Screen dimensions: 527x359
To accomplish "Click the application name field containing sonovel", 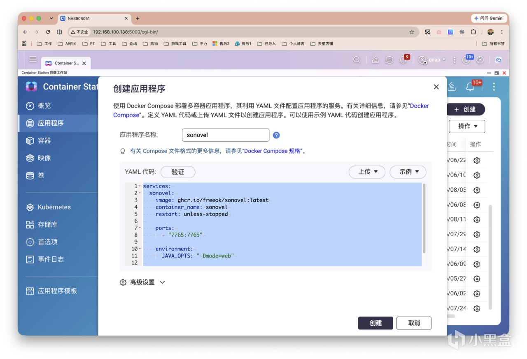I will (x=226, y=135).
